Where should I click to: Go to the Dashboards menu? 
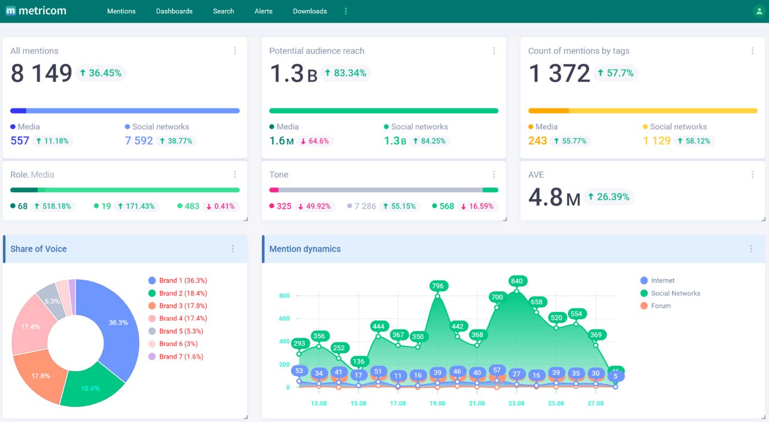[174, 11]
